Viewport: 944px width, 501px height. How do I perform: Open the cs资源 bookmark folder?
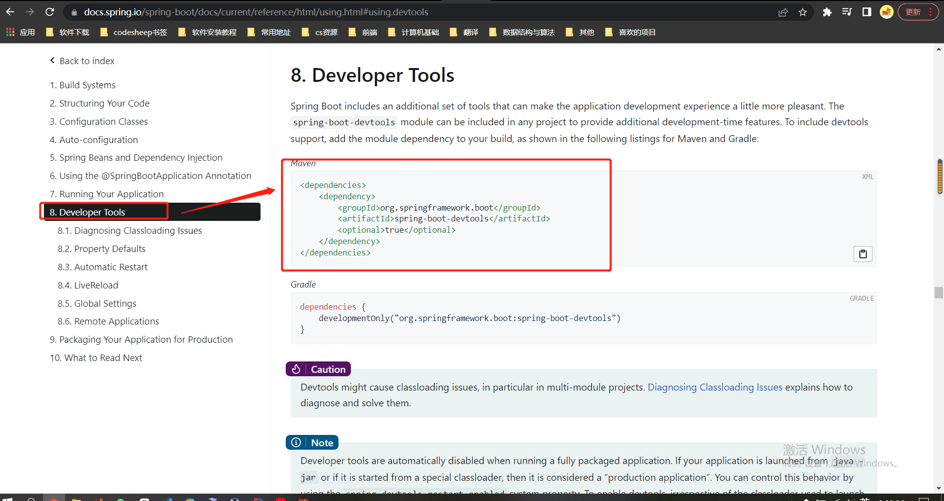click(320, 33)
